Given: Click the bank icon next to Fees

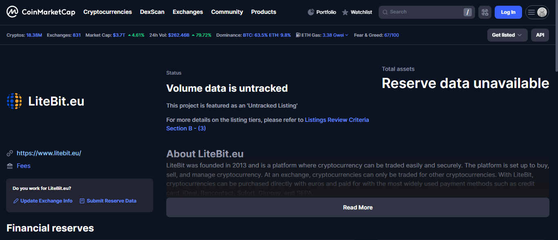Looking at the screenshot, I should coord(10,166).
